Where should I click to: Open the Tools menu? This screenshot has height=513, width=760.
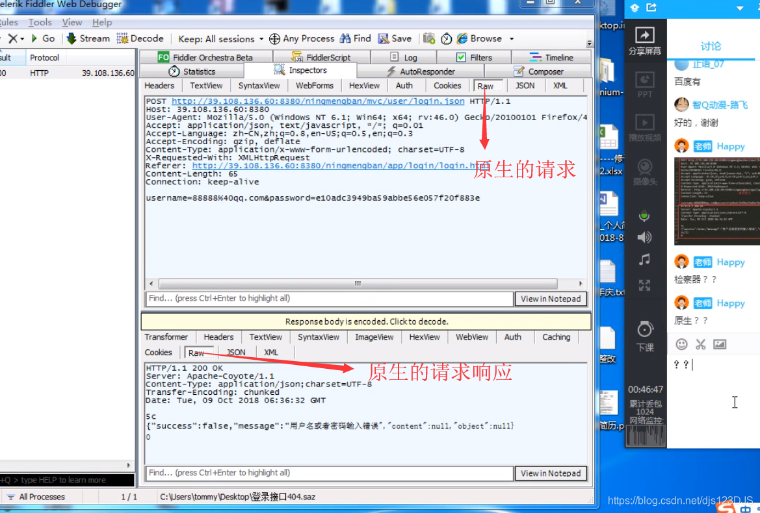click(40, 22)
